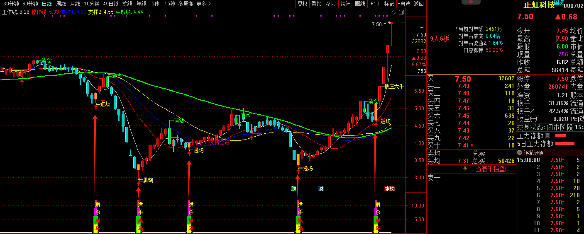Click the list icon beside 主力净额
The height and width of the screenshot is (234, 584).
547,135
